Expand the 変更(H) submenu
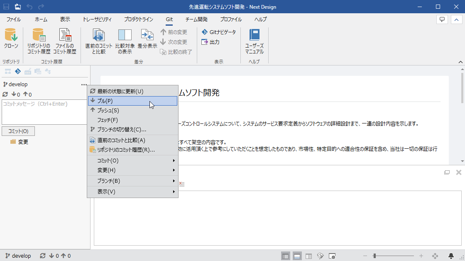Screen dimensions: 465x261 tap(132, 170)
